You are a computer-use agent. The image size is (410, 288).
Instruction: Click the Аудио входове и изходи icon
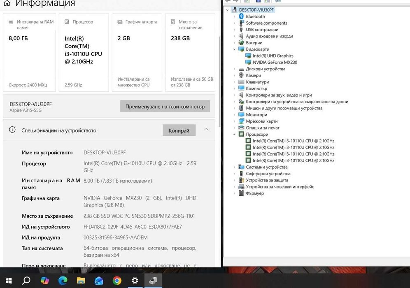[241, 36]
